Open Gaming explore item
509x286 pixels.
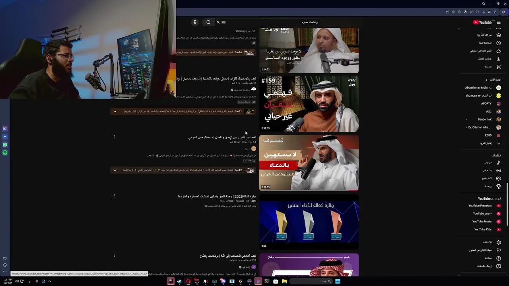[x=486, y=178]
